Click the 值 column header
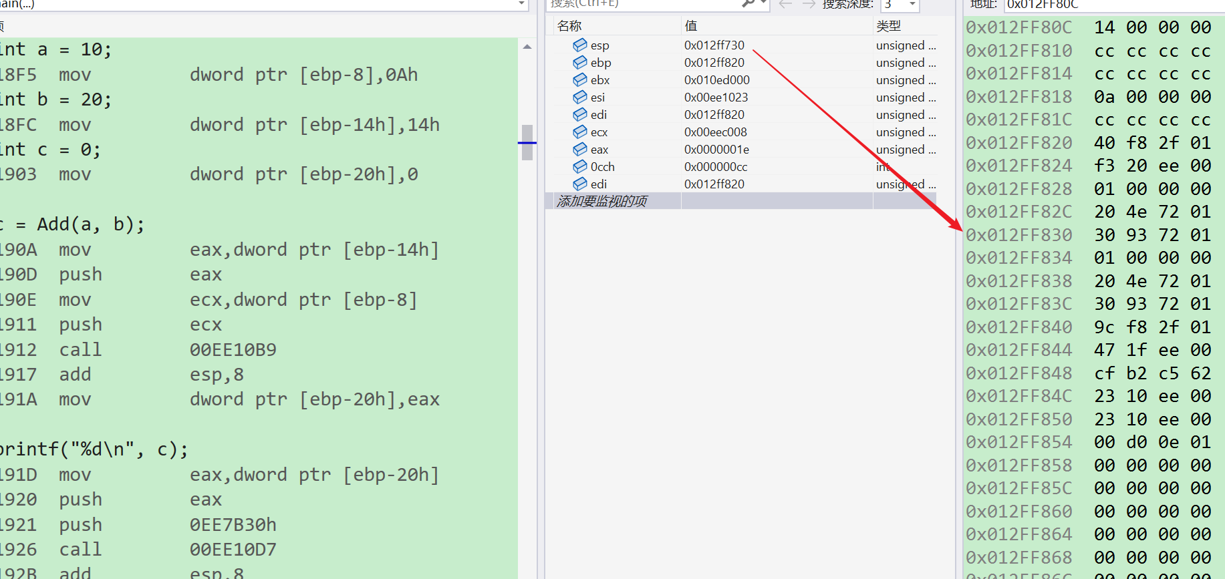The image size is (1225, 579). pyautogui.click(x=691, y=26)
